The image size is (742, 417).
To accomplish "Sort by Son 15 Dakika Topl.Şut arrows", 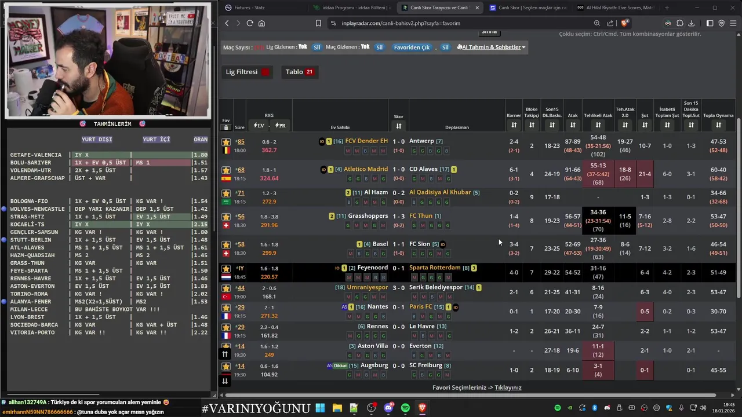I will (691, 125).
